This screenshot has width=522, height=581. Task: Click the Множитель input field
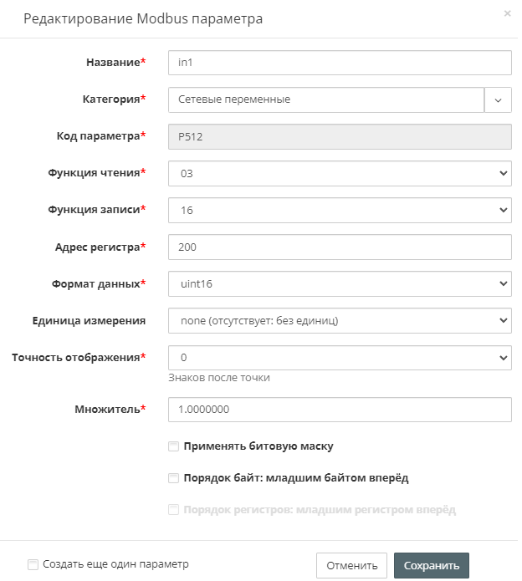click(x=339, y=410)
